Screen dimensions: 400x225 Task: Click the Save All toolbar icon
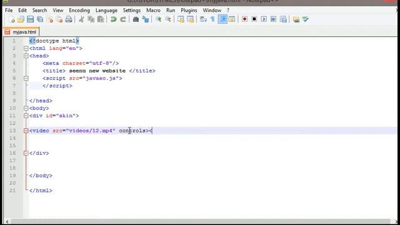click(x=40, y=19)
